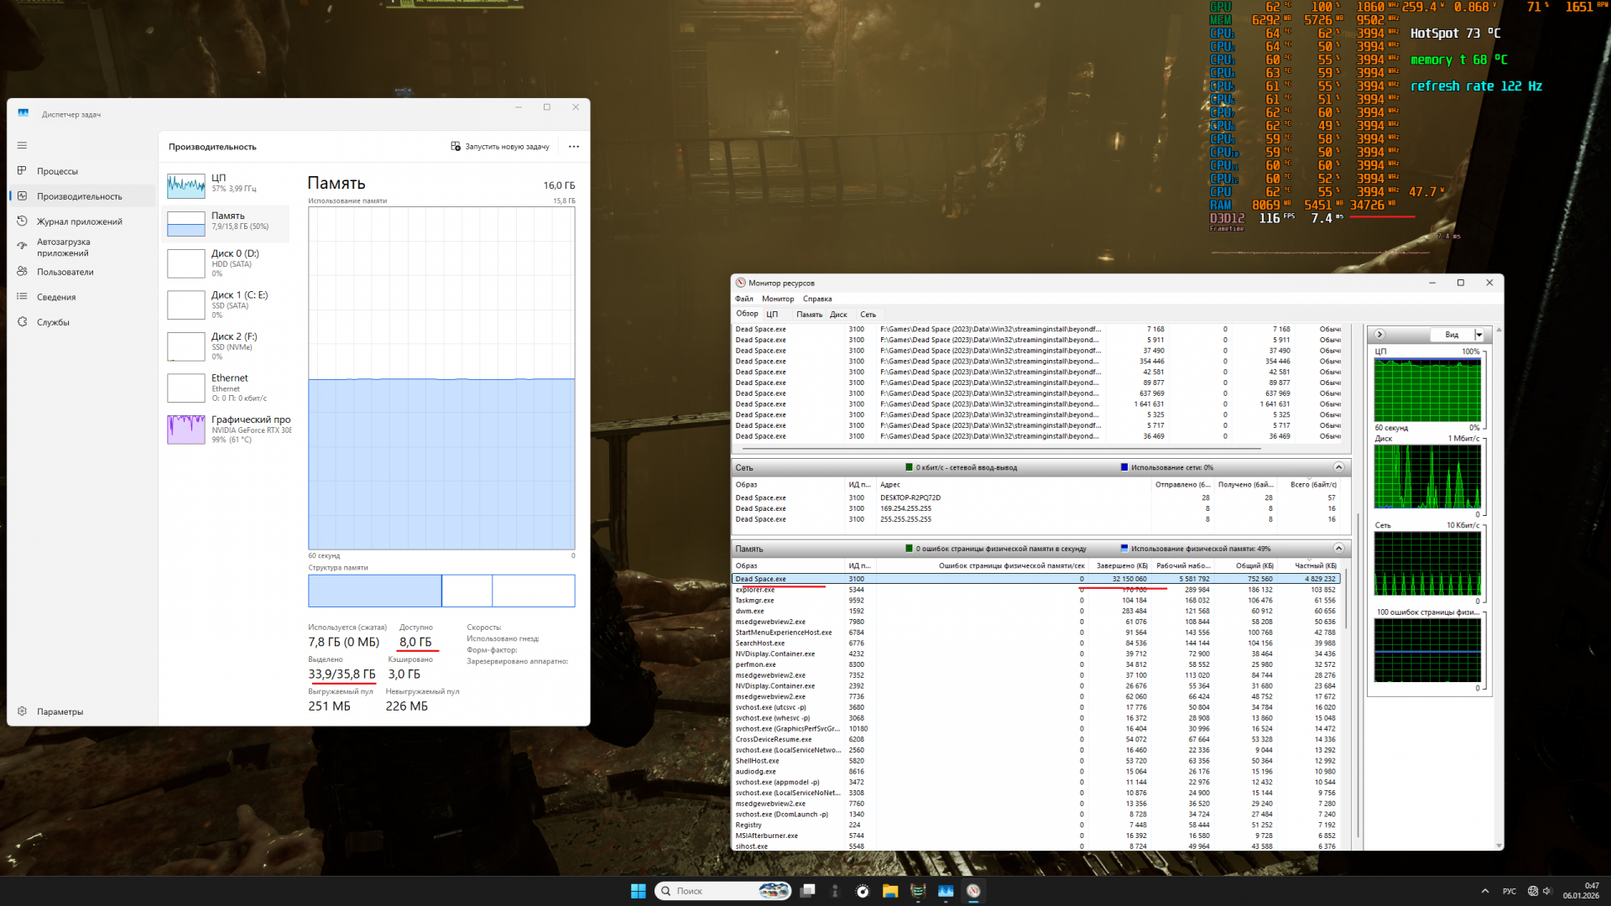Open File Explorer from the taskbar
Viewport: 1611px width, 906px height.
tap(890, 891)
